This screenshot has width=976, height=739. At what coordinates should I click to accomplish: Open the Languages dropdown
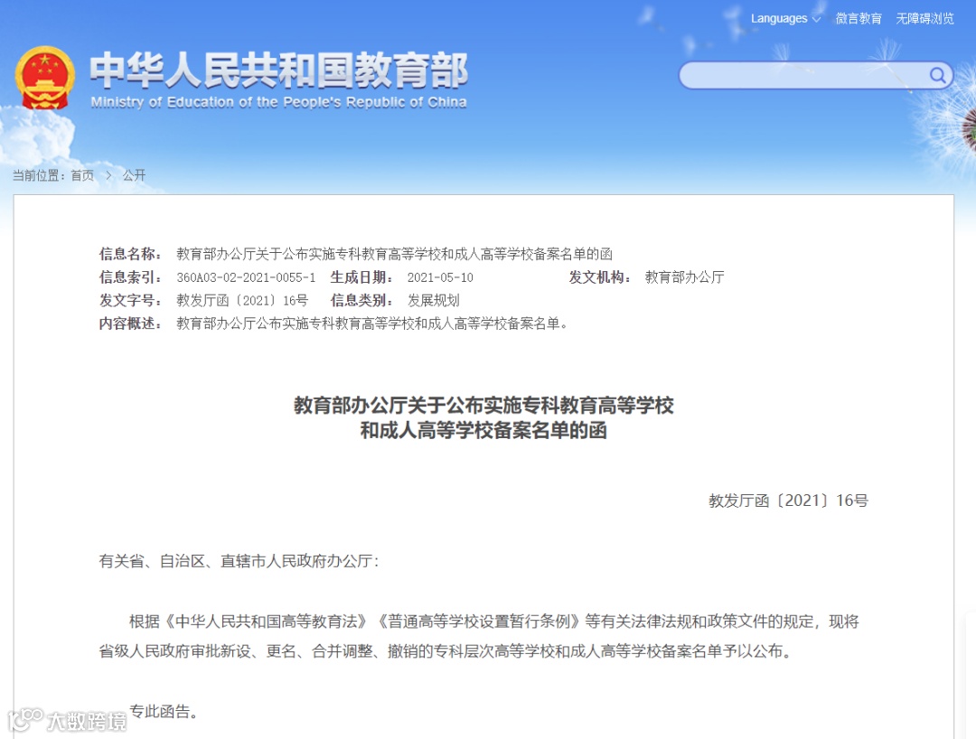(785, 19)
